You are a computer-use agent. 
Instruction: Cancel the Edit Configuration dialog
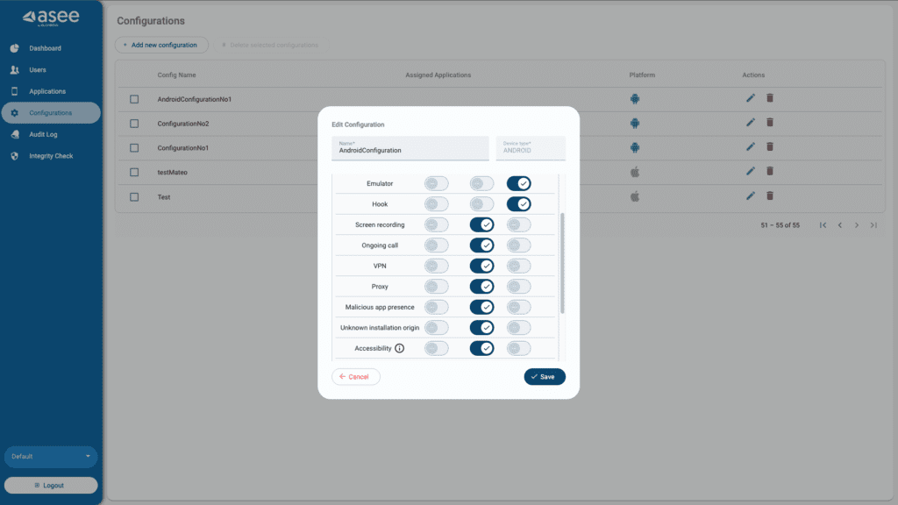click(355, 376)
